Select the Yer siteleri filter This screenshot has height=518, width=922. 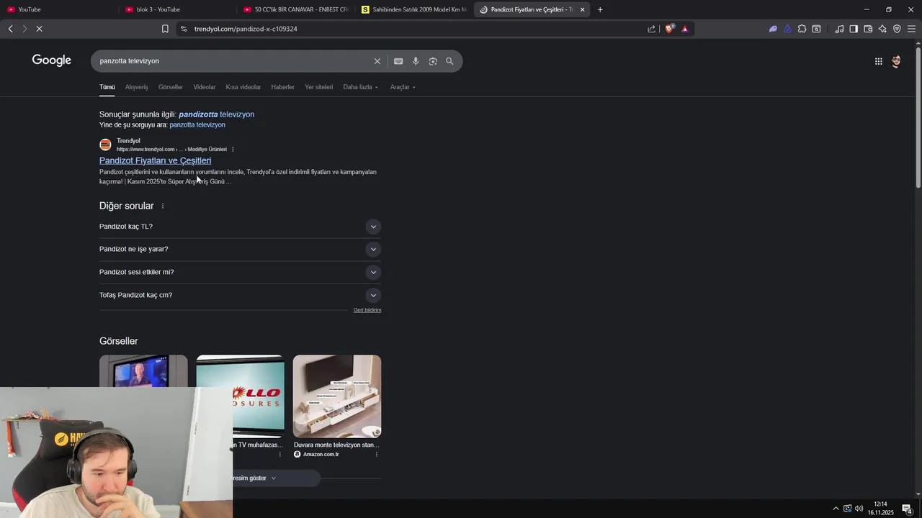318,87
